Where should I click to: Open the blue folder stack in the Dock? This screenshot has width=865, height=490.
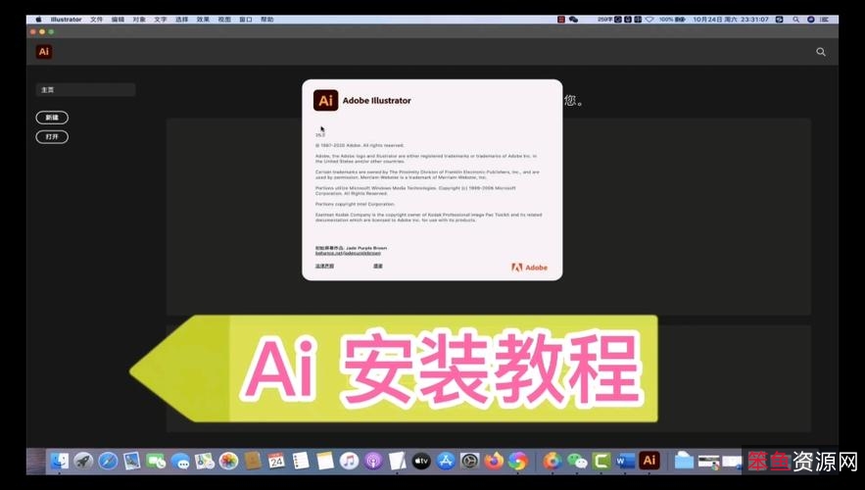(x=684, y=461)
